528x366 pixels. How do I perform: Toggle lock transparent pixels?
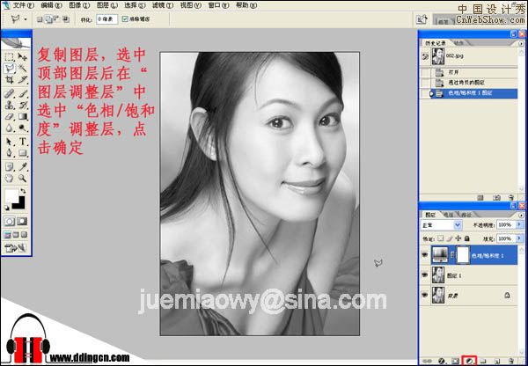(x=441, y=238)
